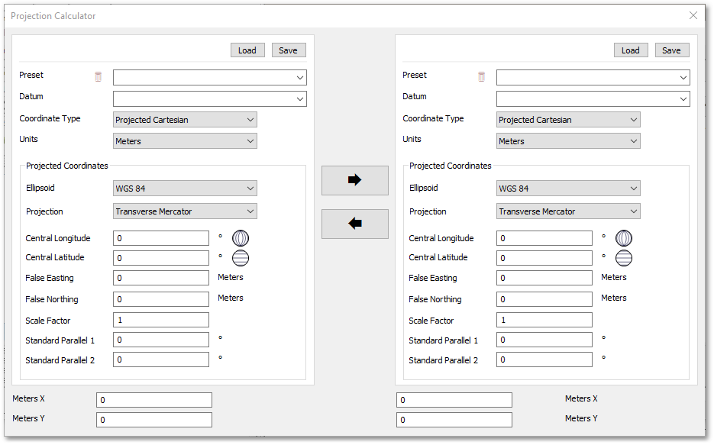Open left Coordinate Type dropdown
Screen dimensions: 714x445
[x=185, y=120]
